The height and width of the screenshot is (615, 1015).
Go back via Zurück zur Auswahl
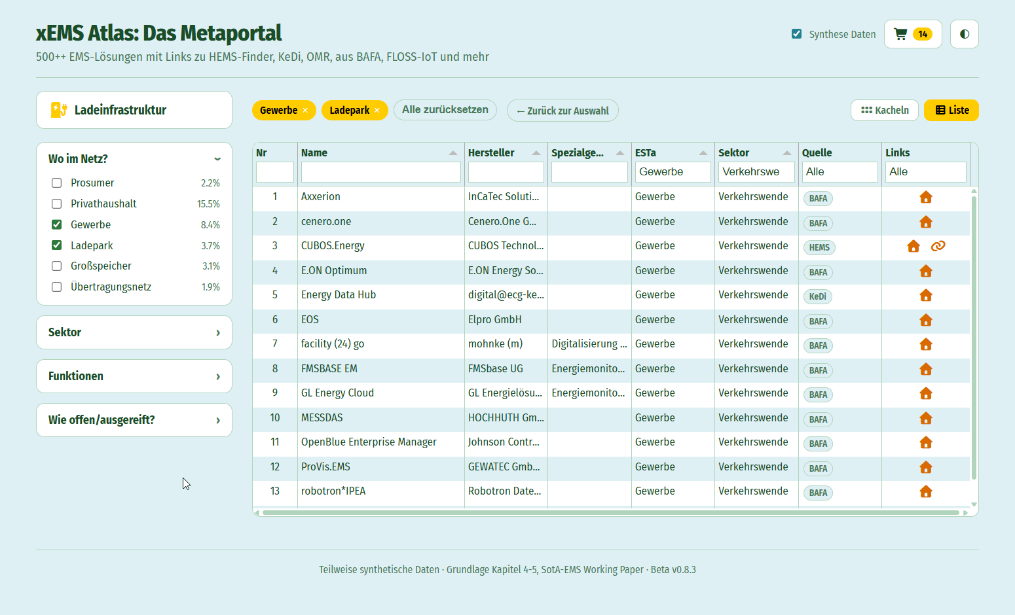pos(563,111)
